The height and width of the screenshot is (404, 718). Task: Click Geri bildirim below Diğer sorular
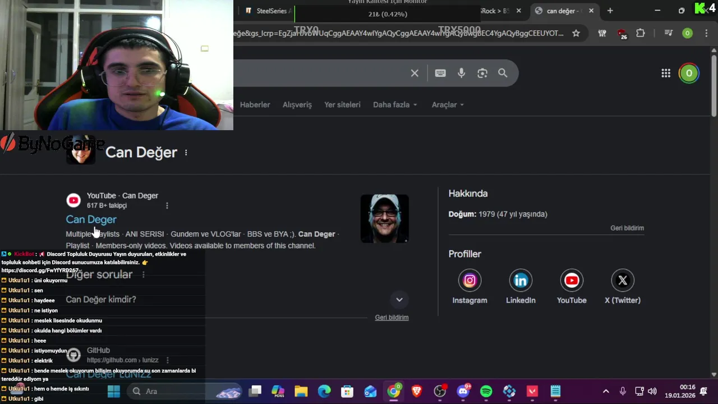[x=392, y=318]
